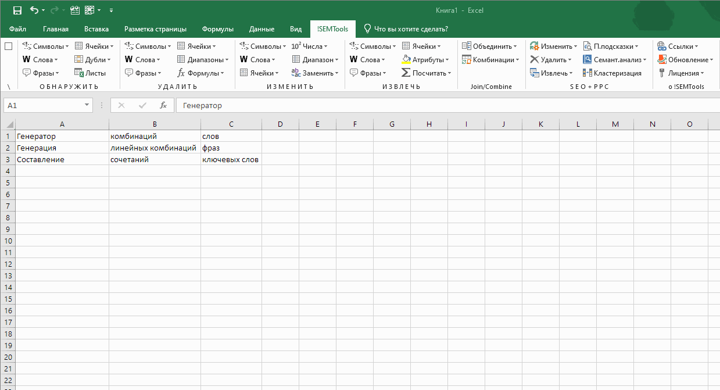Screen dimensions: 720x390
Task: Open the Вид ribbon tab
Action: coord(296,29)
